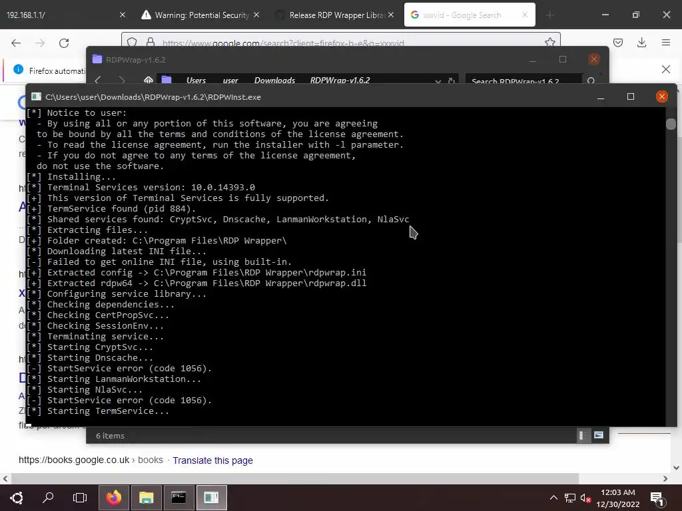Open the Save to Pocket button

[618, 43]
